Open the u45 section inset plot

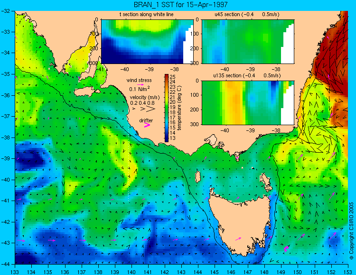click(248, 42)
